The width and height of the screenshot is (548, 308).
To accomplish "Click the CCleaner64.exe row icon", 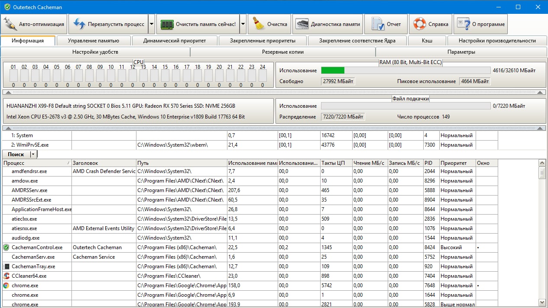I will (6, 276).
